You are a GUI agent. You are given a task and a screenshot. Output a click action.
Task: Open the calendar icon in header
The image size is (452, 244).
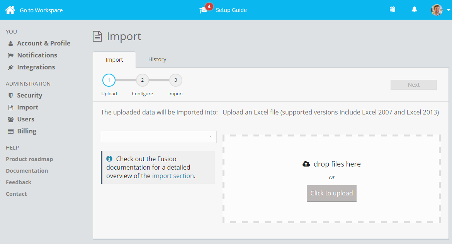392,10
